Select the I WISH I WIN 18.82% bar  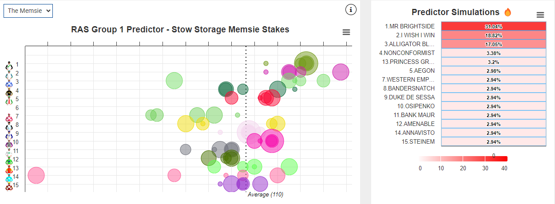point(494,35)
